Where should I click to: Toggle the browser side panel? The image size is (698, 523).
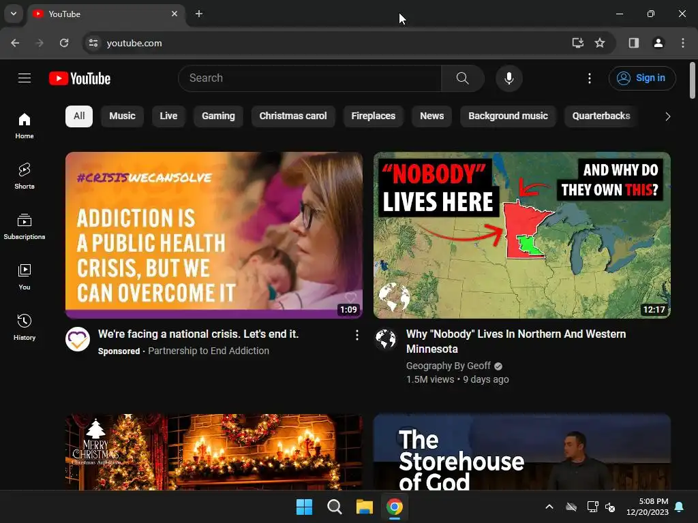coord(634,43)
